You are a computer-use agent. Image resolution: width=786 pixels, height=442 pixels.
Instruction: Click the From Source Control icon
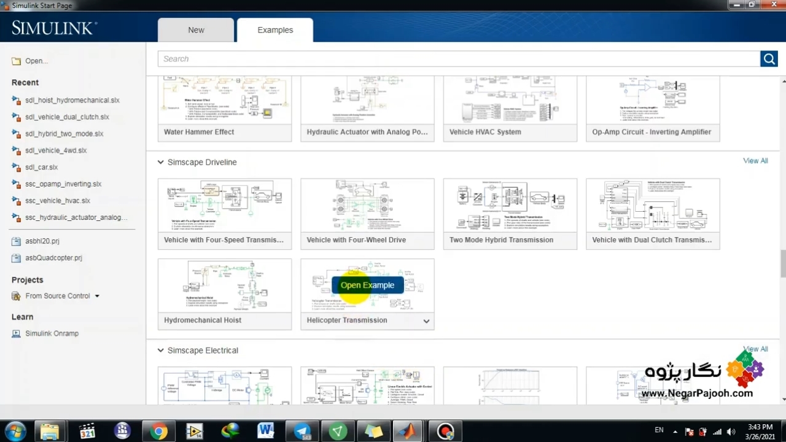[x=16, y=296]
